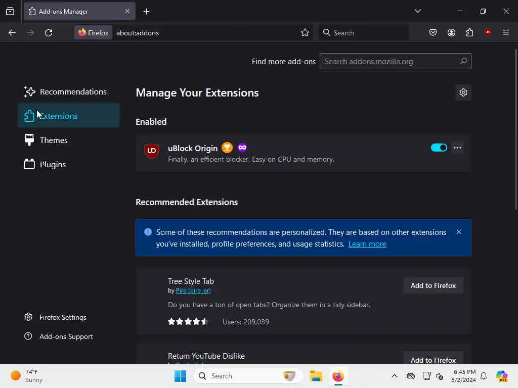Viewport: 518px width, 388px height.
Task: Open the notification bell
Action: coord(484,376)
